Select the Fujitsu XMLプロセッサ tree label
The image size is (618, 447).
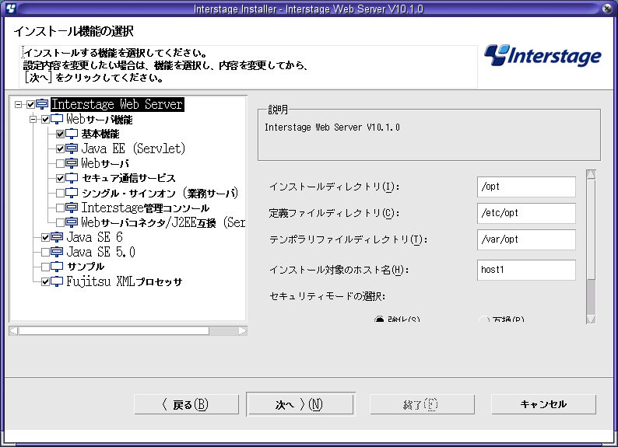pyautogui.click(x=125, y=281)
